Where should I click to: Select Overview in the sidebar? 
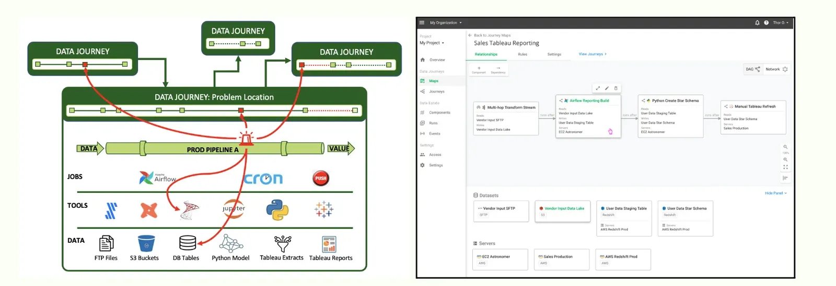437,60
